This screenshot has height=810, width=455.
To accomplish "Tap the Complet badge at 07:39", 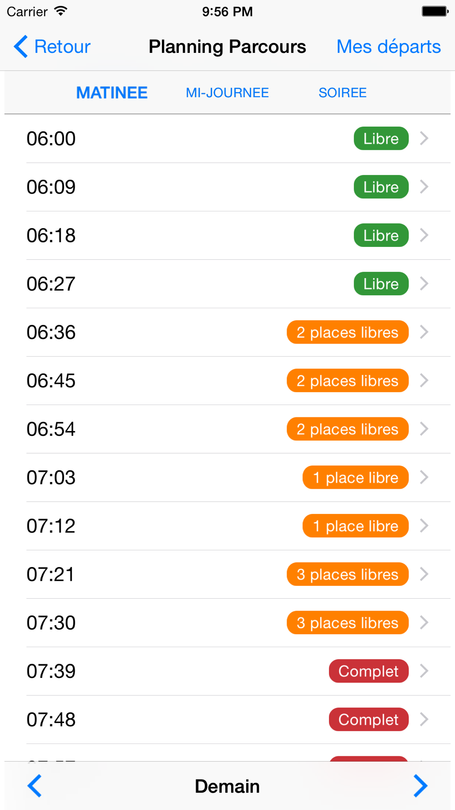I will point(369,671).
